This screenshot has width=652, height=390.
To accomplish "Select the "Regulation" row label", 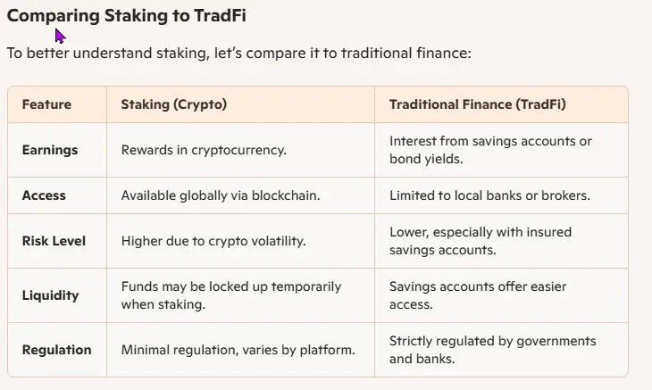I will pyautogui.click(x=56, y=350).
